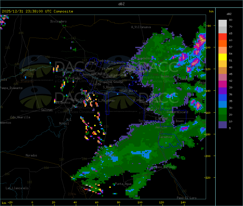The width and height of the screenshot is (243, 206).
Task: Click the 'A_Villanueva' place label
Action: (141, 27)
